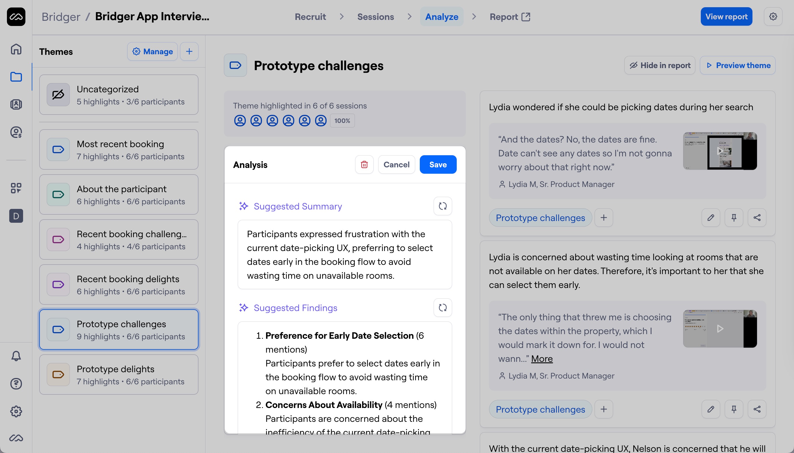Pin Lydia's second highlight

point(734,409)
